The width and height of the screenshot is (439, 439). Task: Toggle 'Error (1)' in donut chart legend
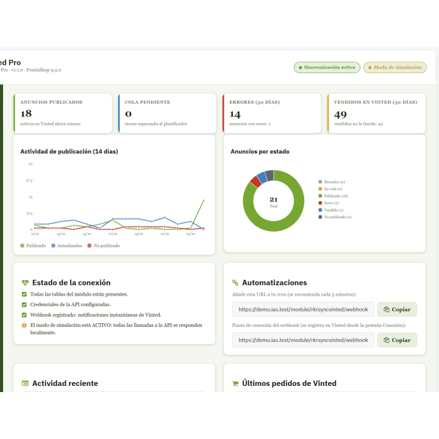point(329,203)
